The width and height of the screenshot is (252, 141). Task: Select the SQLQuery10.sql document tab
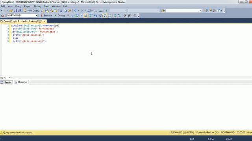pos(21,22)
